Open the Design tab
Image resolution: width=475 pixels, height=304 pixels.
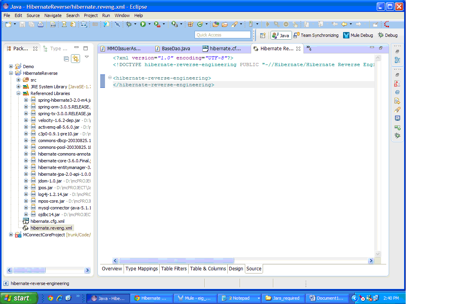(236, 269)
